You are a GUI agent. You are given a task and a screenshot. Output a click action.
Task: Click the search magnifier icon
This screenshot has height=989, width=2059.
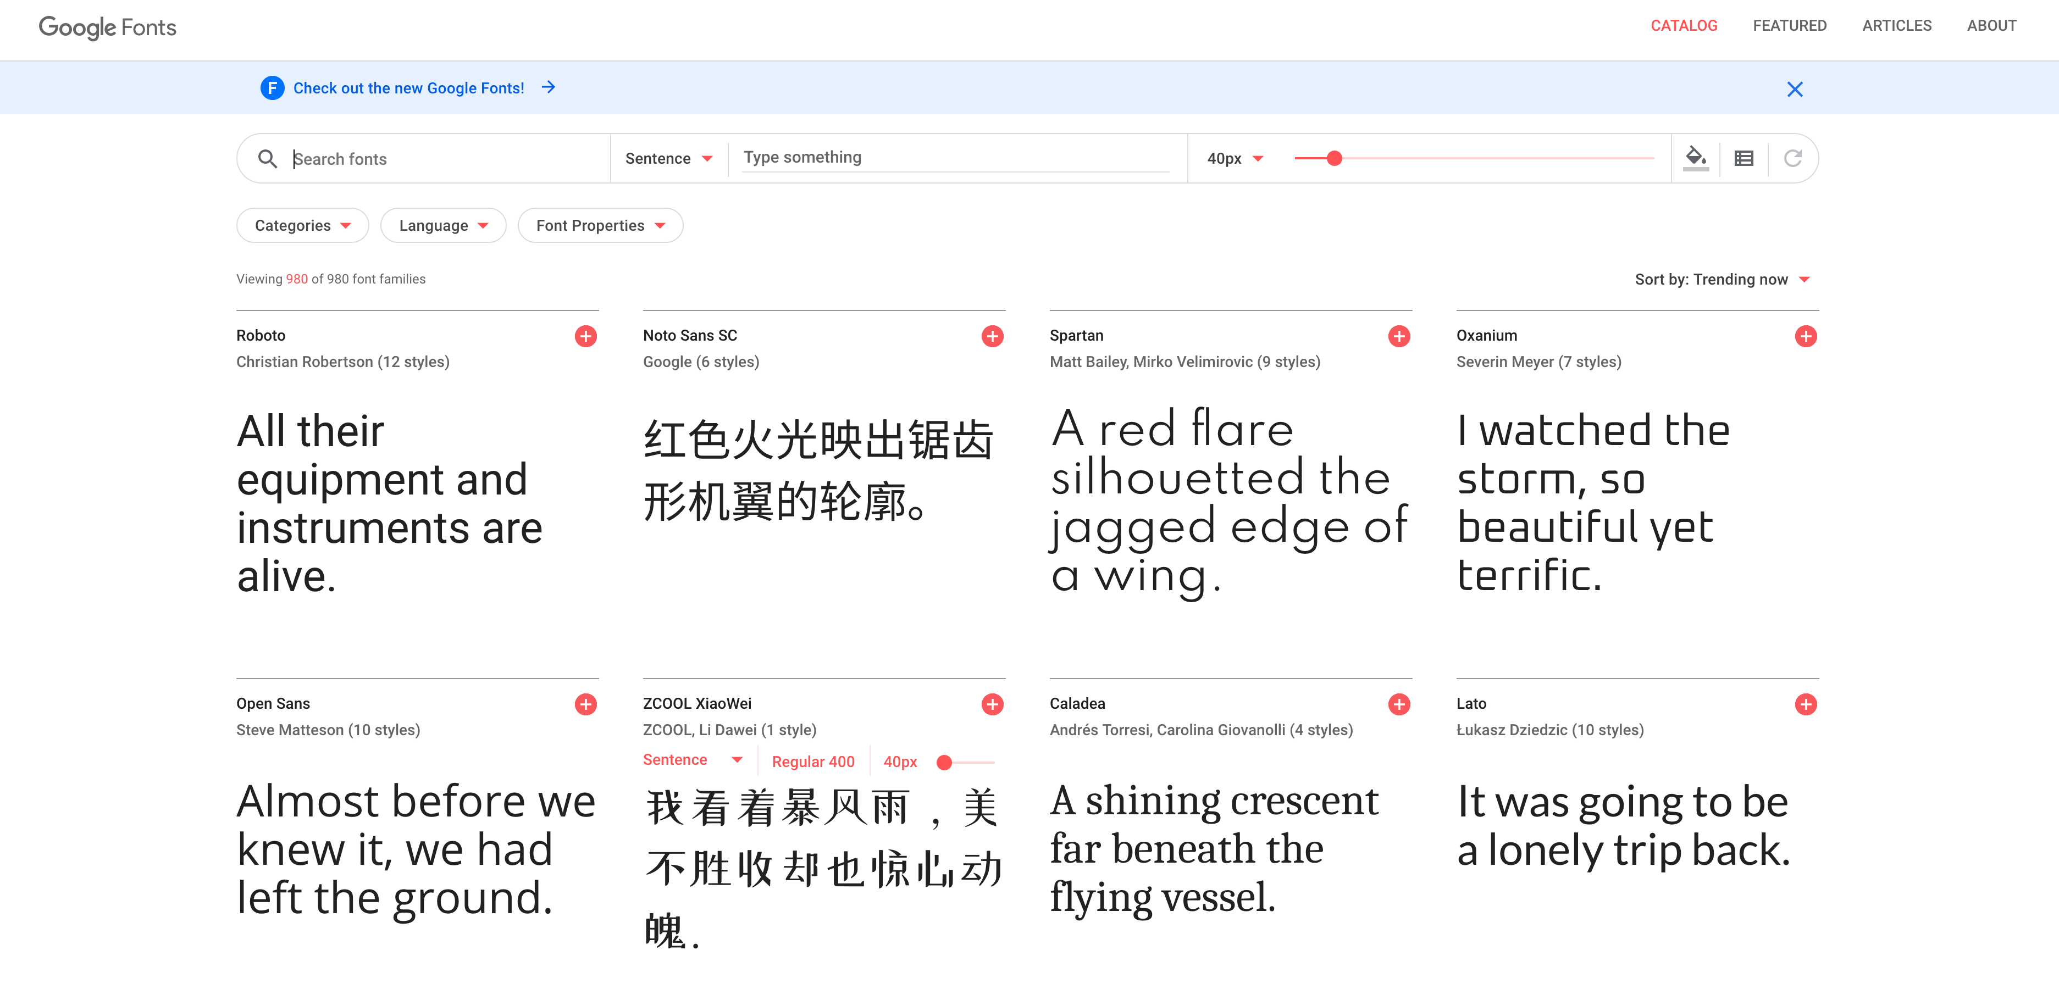pyautogui.click(x=268, y=159)
